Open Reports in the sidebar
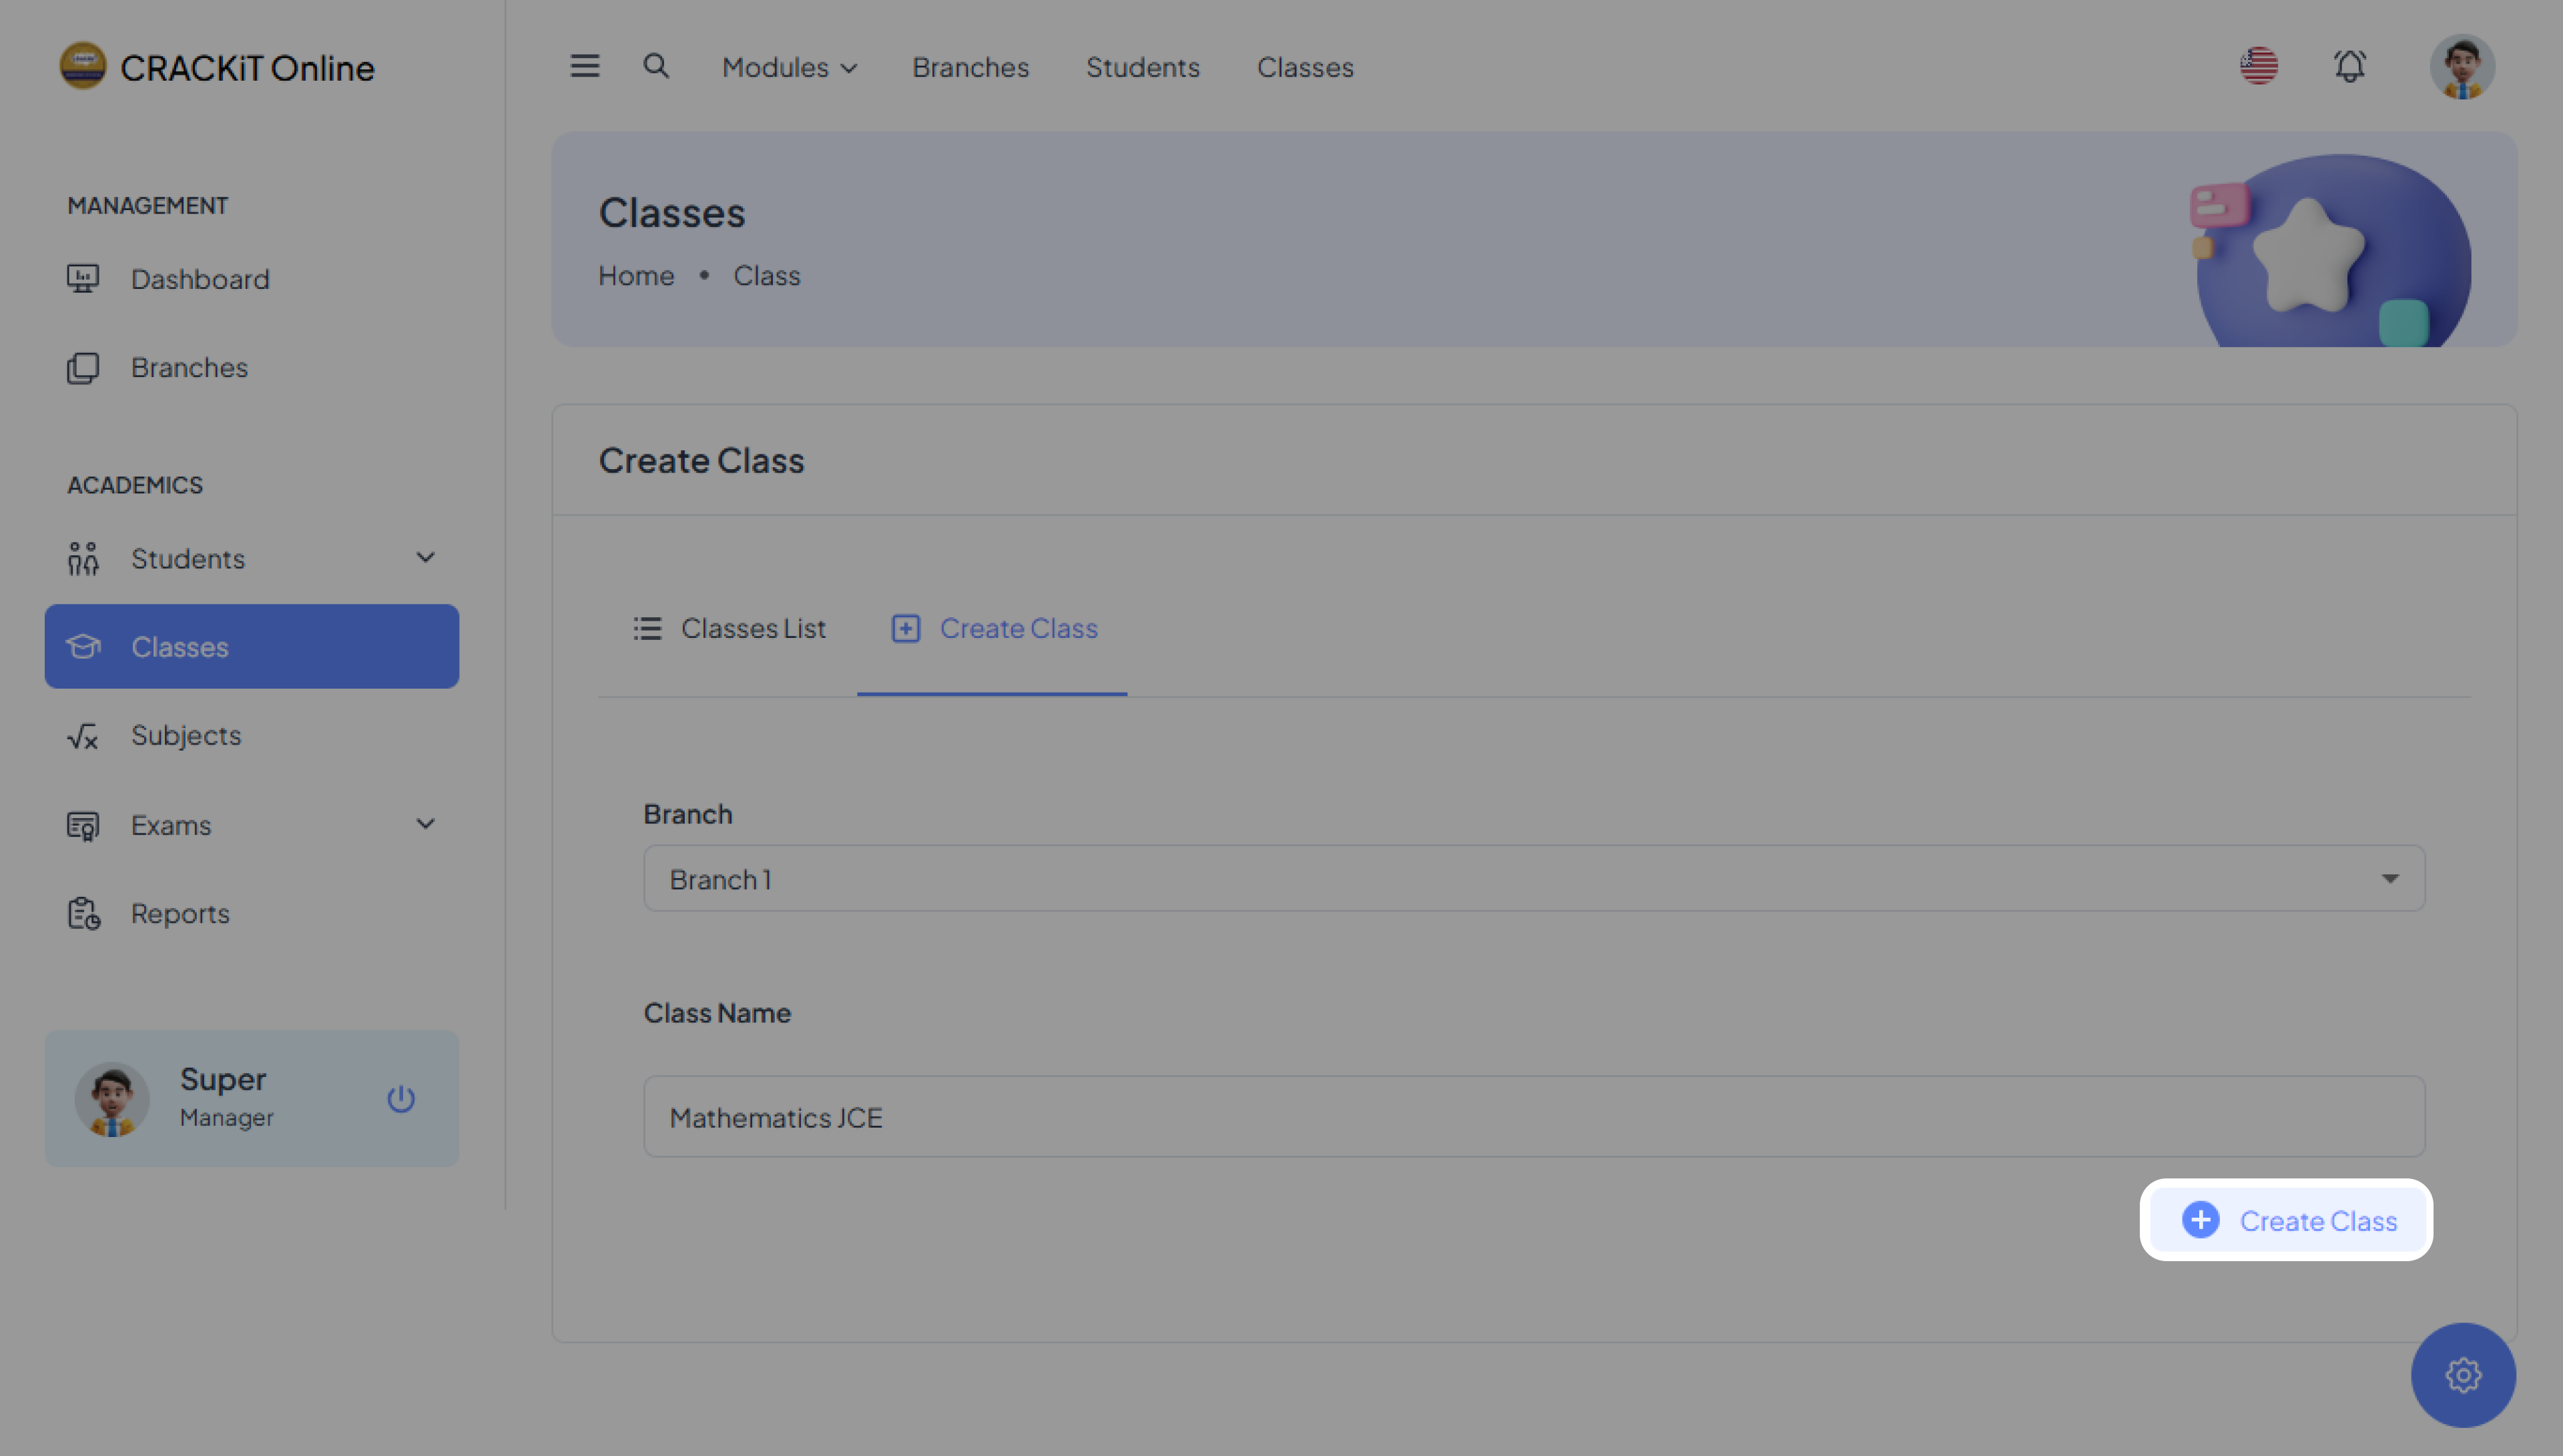 coord(180,913)
